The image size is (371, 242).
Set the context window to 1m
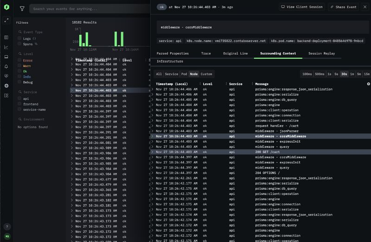click(x=352, y=74)
